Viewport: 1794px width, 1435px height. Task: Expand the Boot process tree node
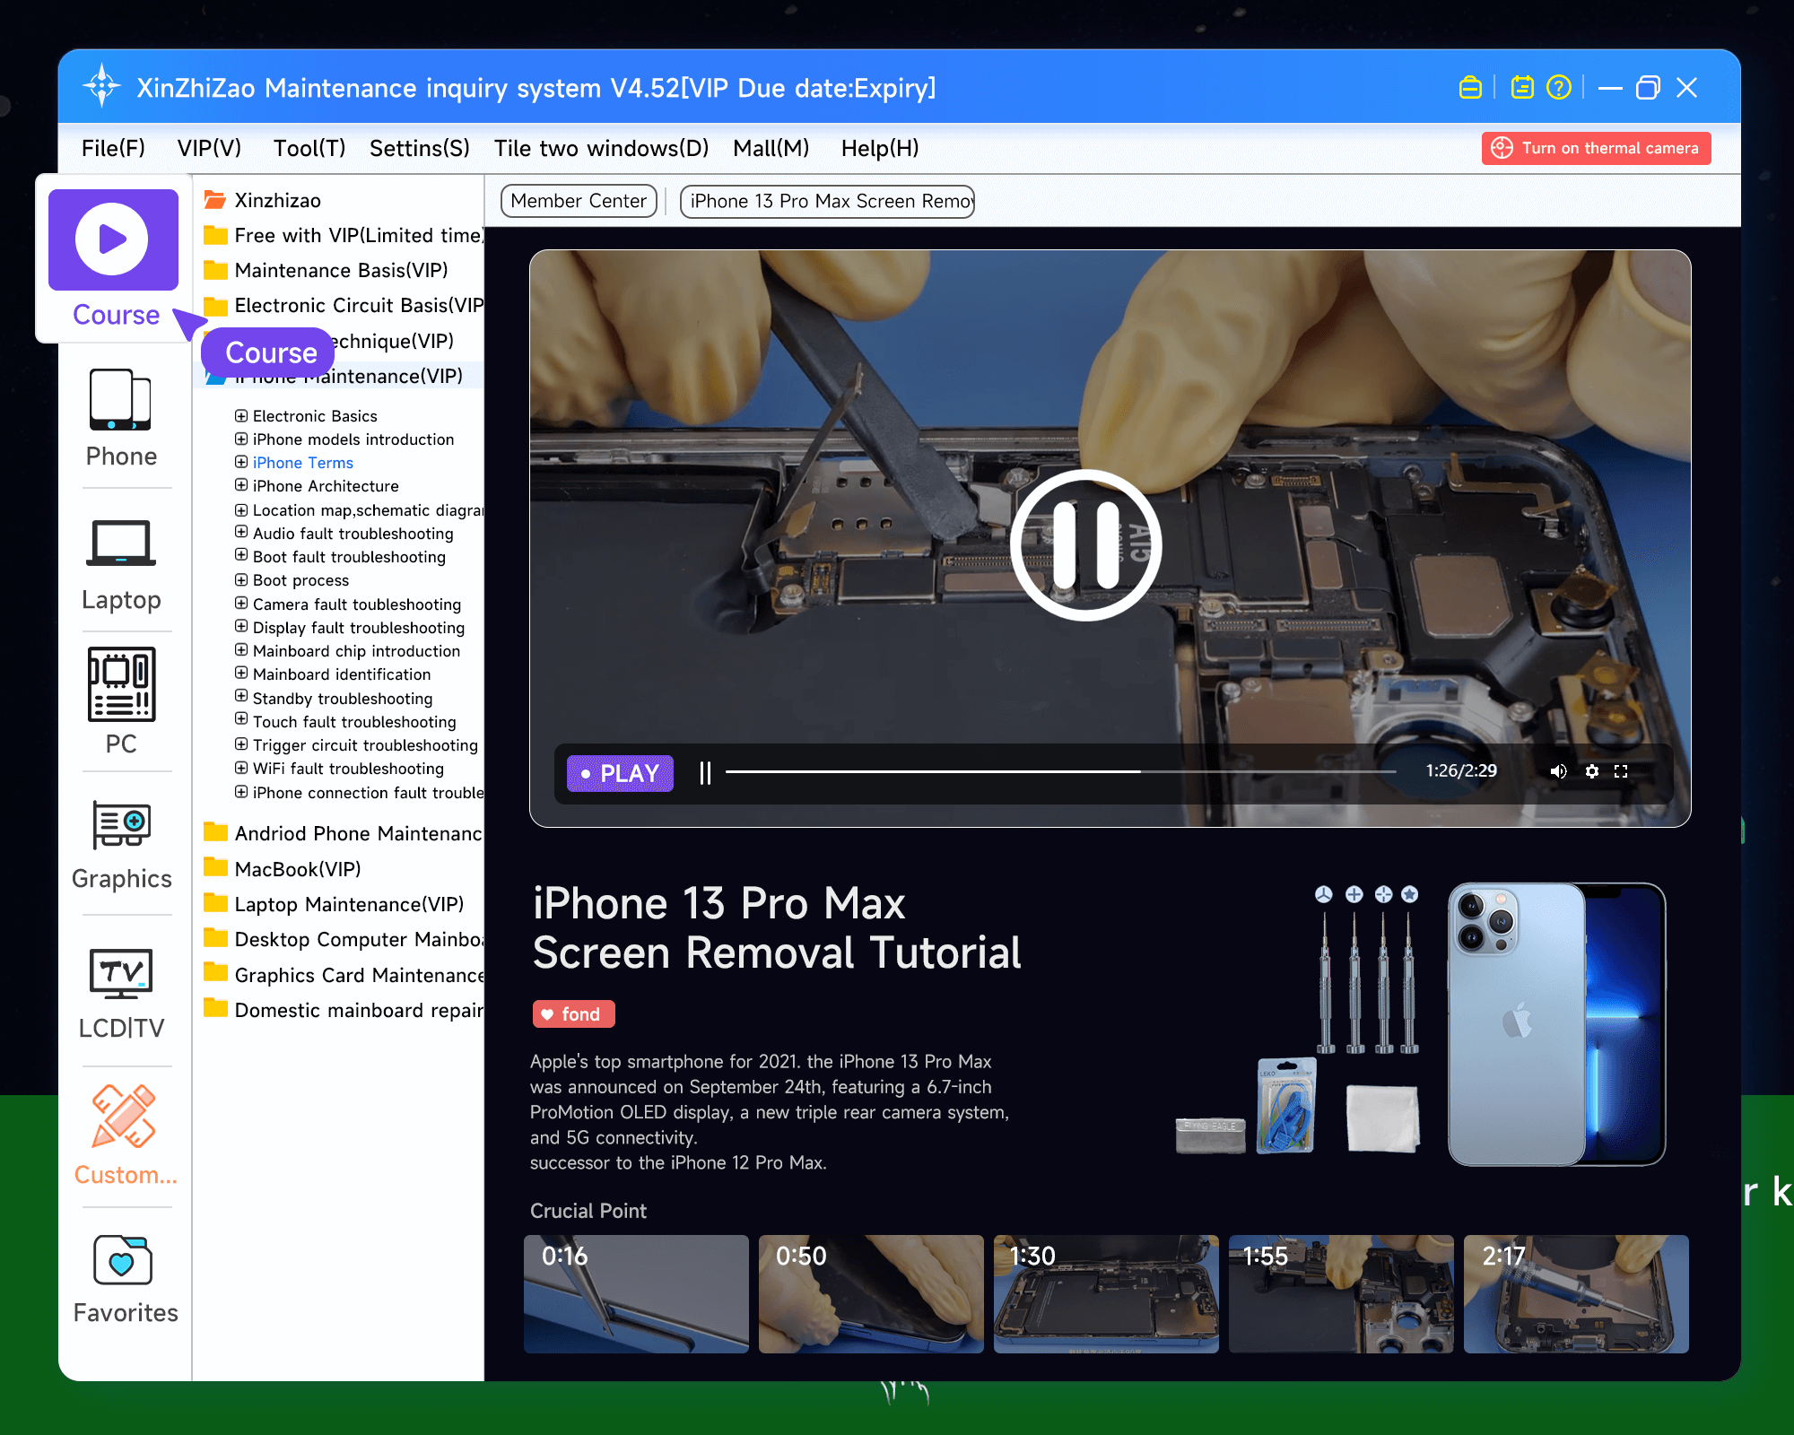(x=241, y=579)
